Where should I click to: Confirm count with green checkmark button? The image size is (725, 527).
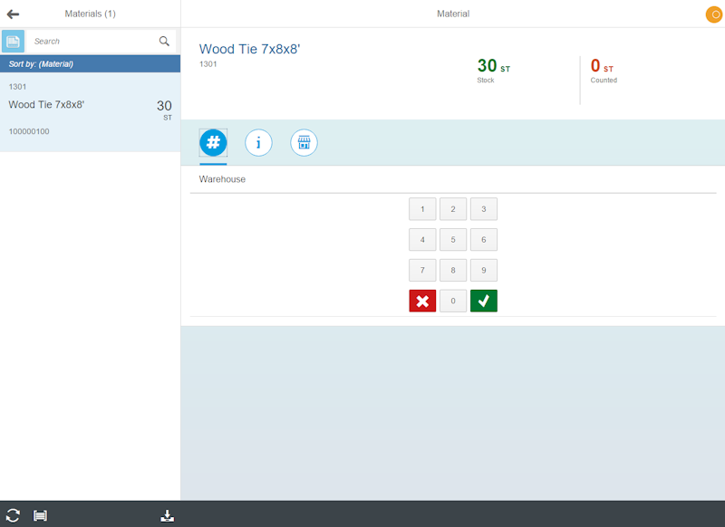pos(484,302)
